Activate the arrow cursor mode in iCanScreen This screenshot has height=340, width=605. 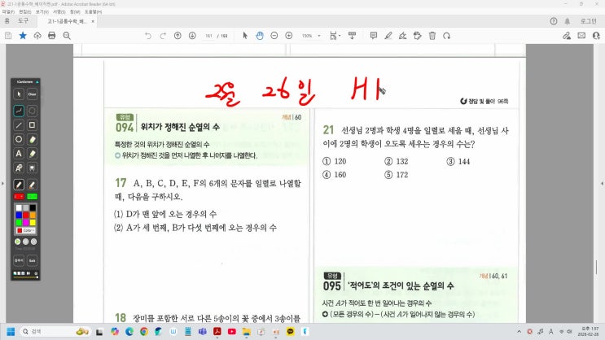[x=19, y=94]
